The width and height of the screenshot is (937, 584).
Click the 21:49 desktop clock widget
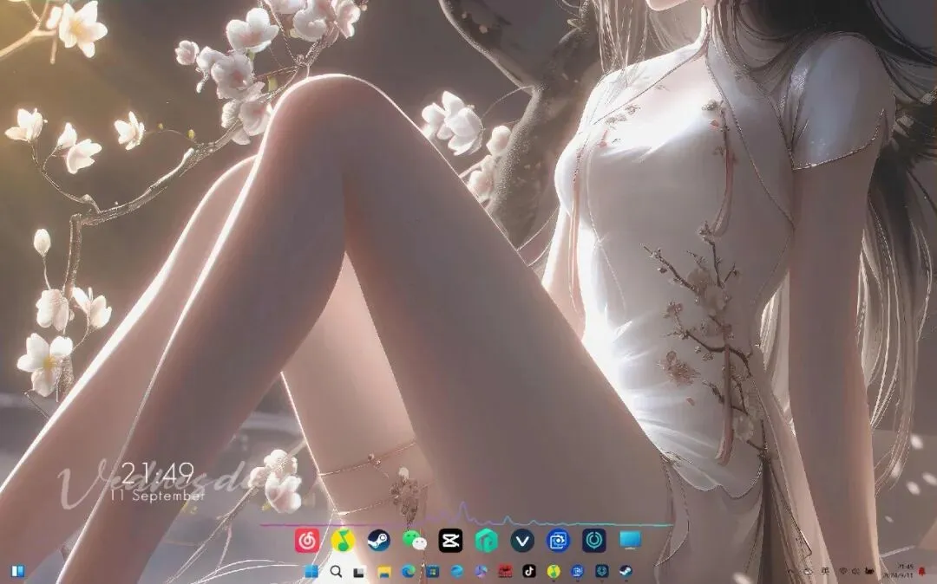[158, 473]
